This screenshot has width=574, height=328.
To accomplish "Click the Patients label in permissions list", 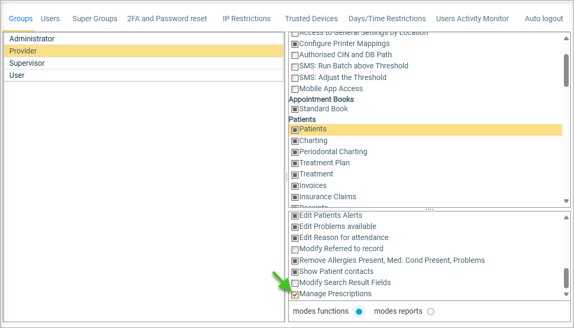I will click(x=313, y=129).
